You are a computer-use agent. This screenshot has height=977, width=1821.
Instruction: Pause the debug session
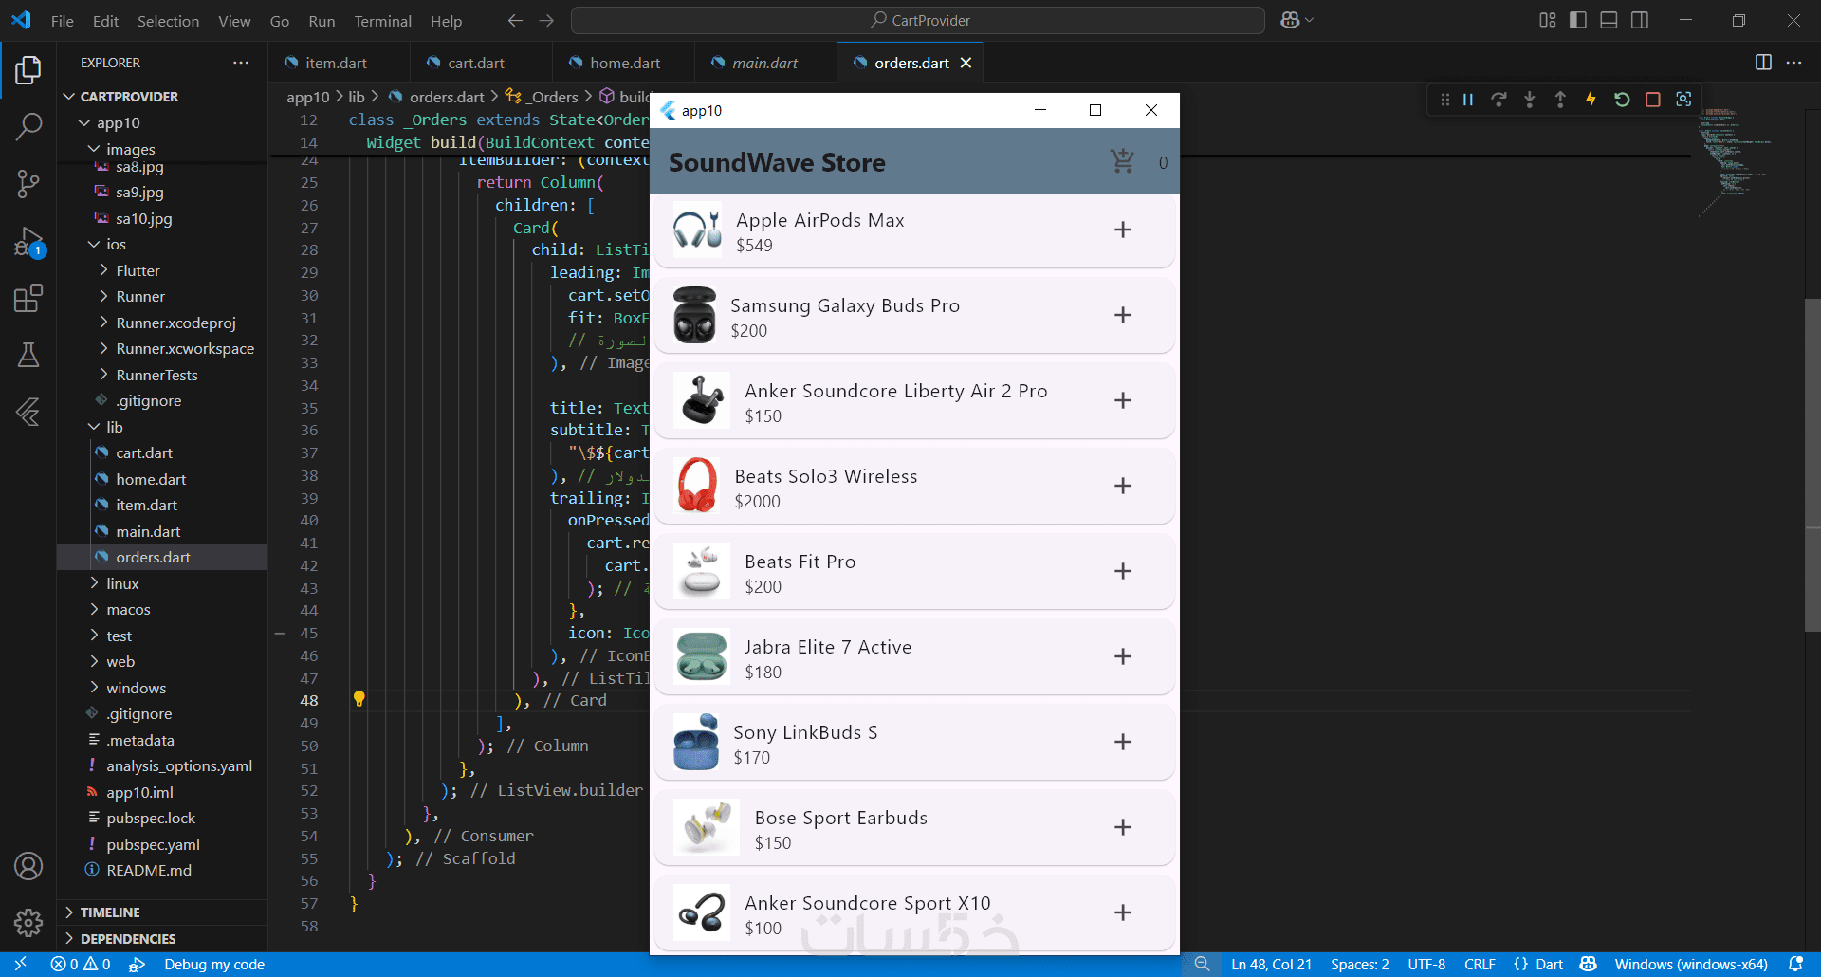(x=1468, y=100)
